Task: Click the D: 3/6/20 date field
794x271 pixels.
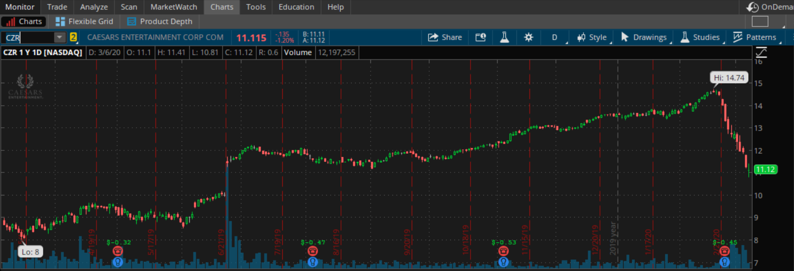Action: click(105, 52)
